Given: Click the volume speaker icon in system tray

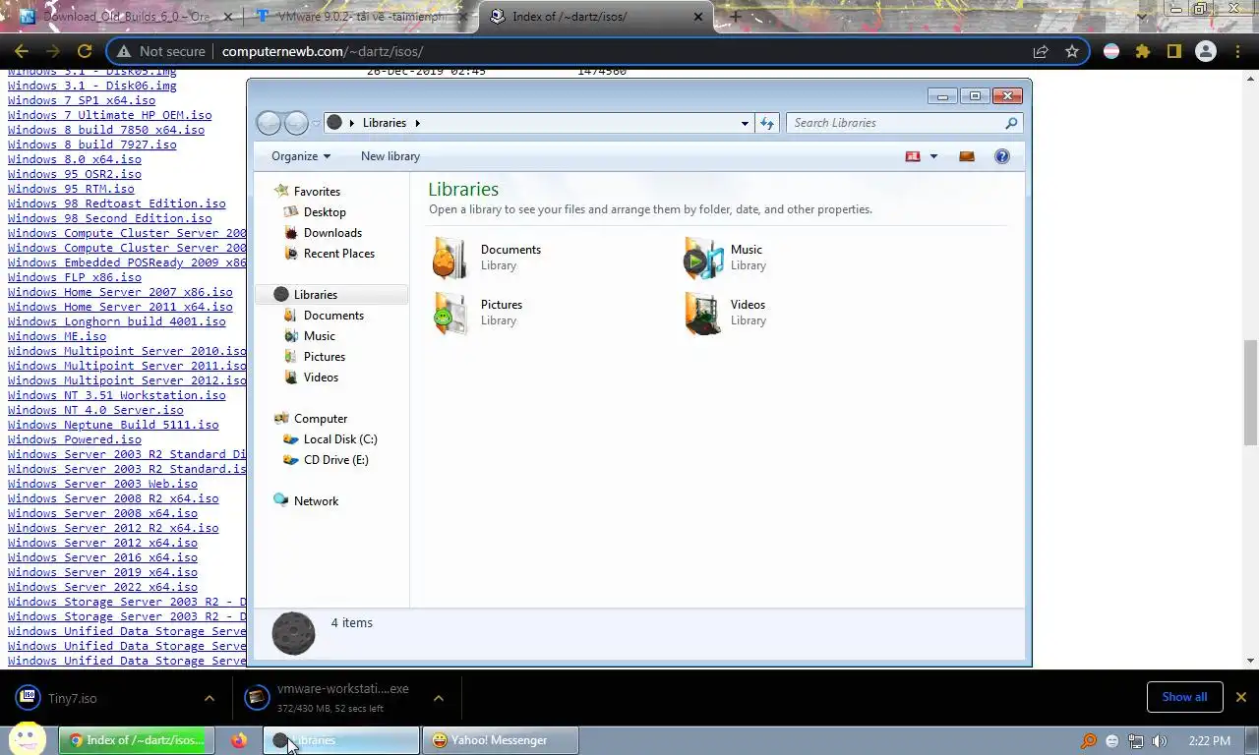Looking at the screenshot, I should (1160, 741).
